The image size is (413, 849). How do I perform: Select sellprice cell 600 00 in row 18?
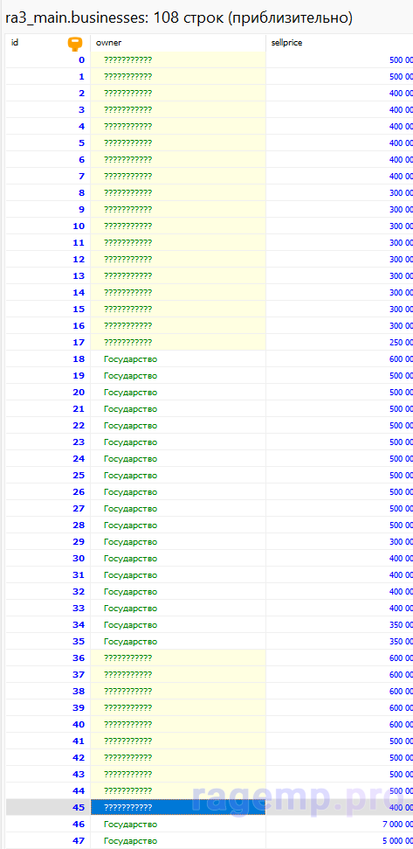340,359
